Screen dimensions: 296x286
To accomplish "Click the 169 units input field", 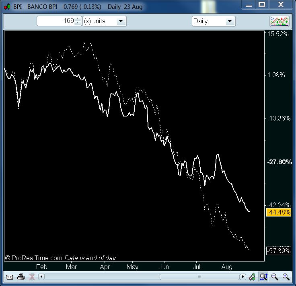I will [x=59, y=21].
